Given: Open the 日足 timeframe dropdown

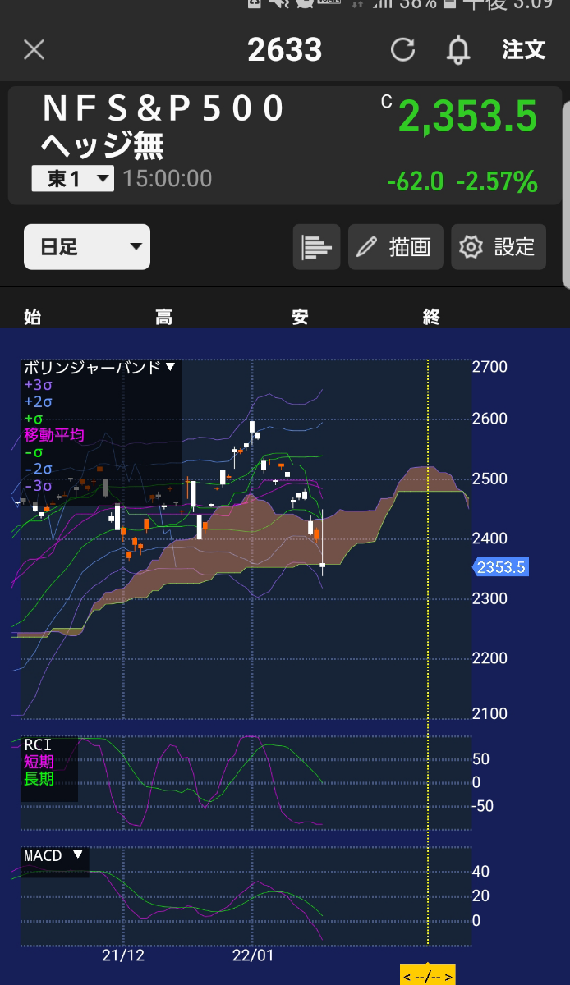Looking at the screenshot, I should (87, 247).
